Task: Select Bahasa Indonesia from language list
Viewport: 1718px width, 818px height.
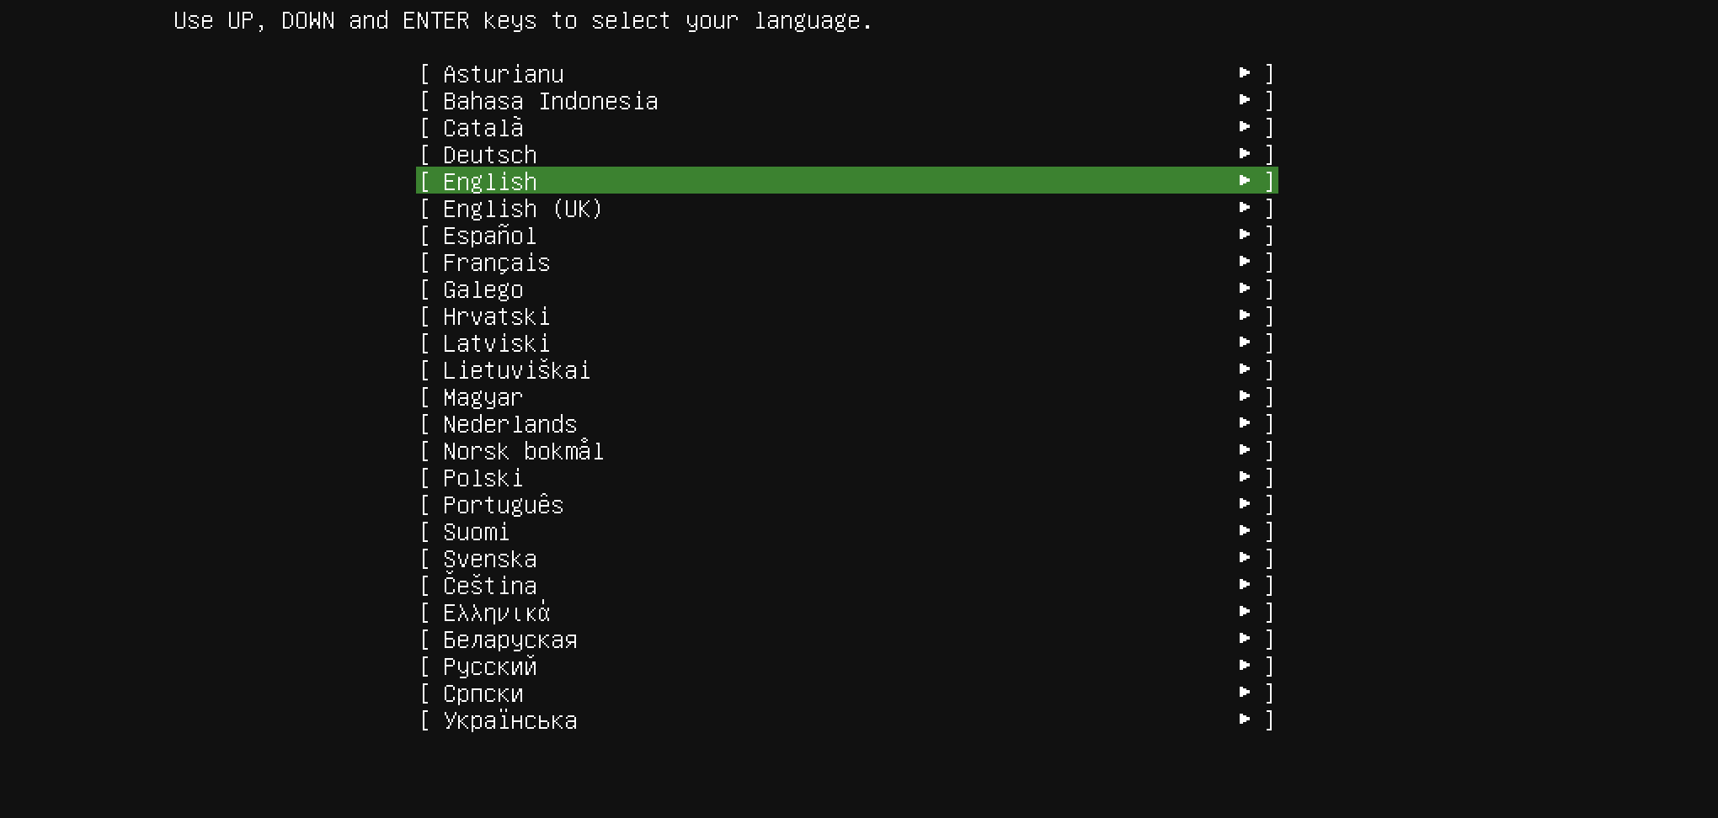Action: tap(847, 101)
